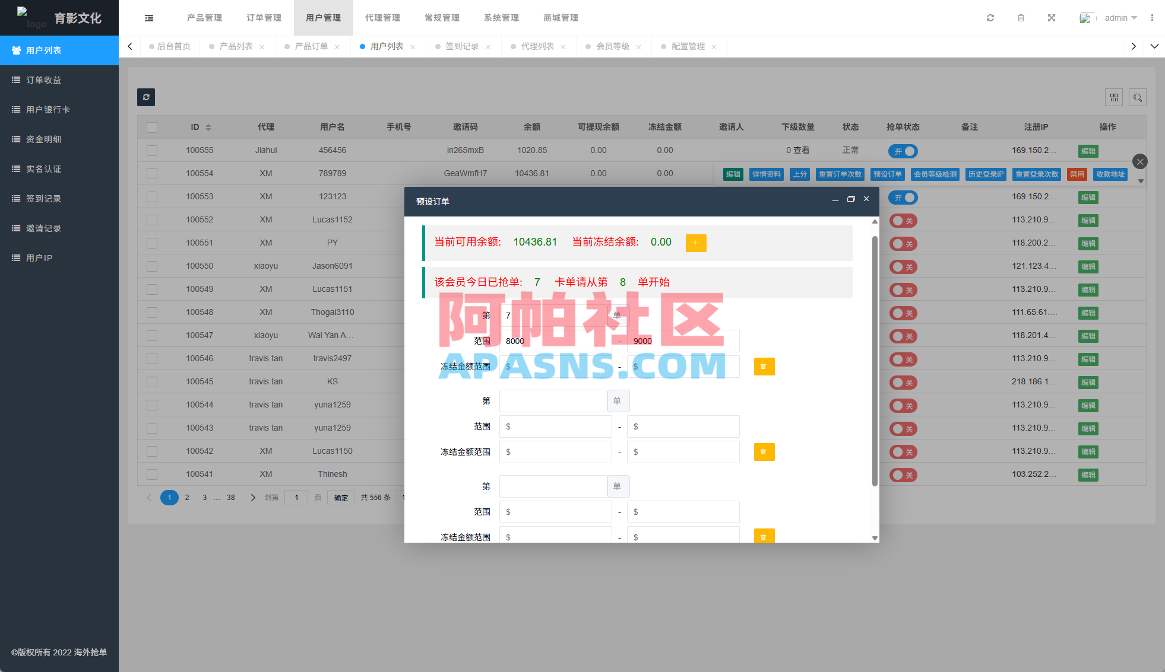Click the refresh icon in the top toolbar

[x=990, y=18]
